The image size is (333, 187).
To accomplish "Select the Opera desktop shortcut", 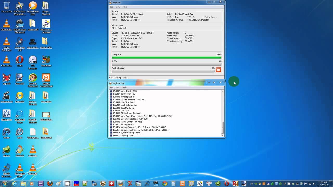I will click(20, 61).
